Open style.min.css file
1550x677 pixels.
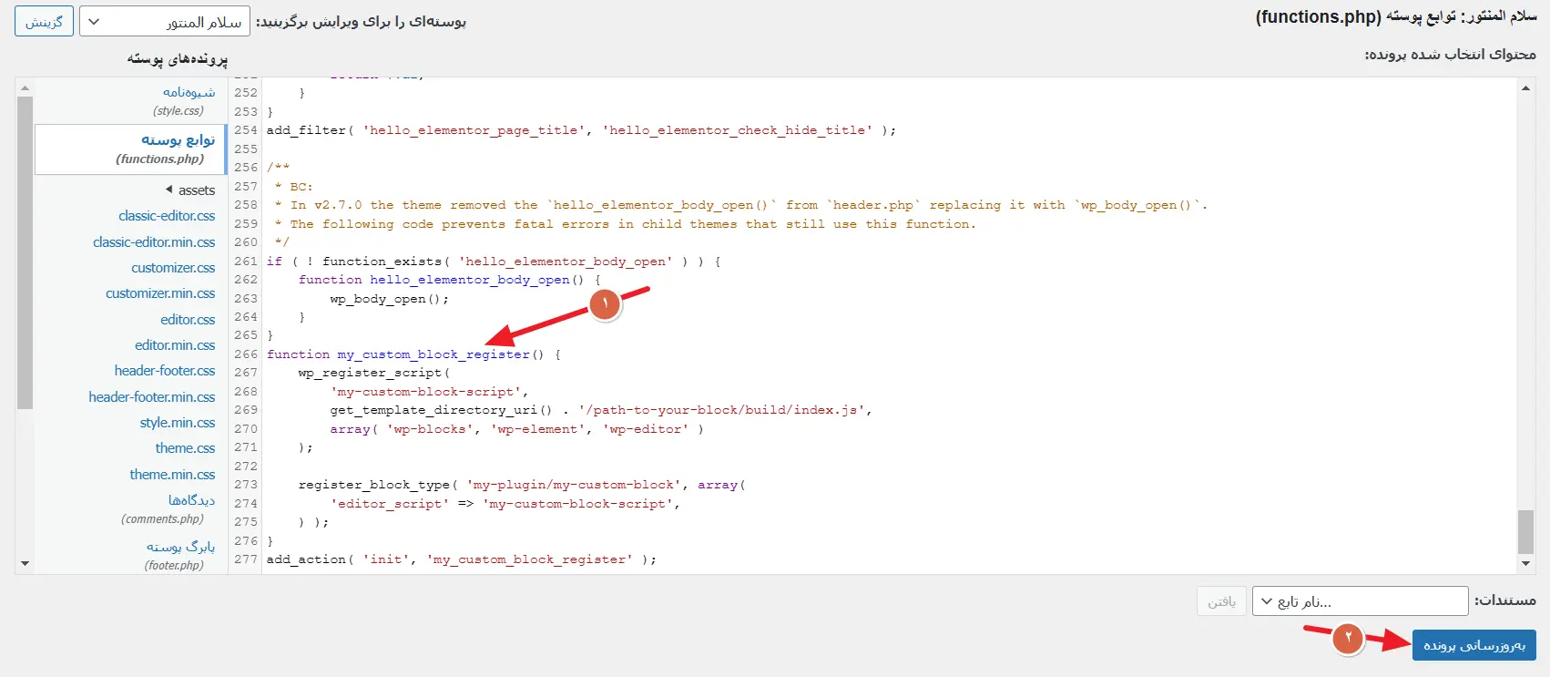tap(178, 423)
